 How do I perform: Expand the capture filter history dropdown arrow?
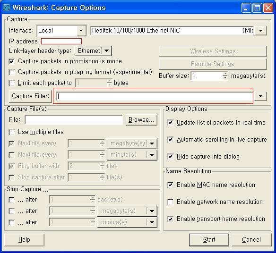pyautogui.click(x=260, y=96)
